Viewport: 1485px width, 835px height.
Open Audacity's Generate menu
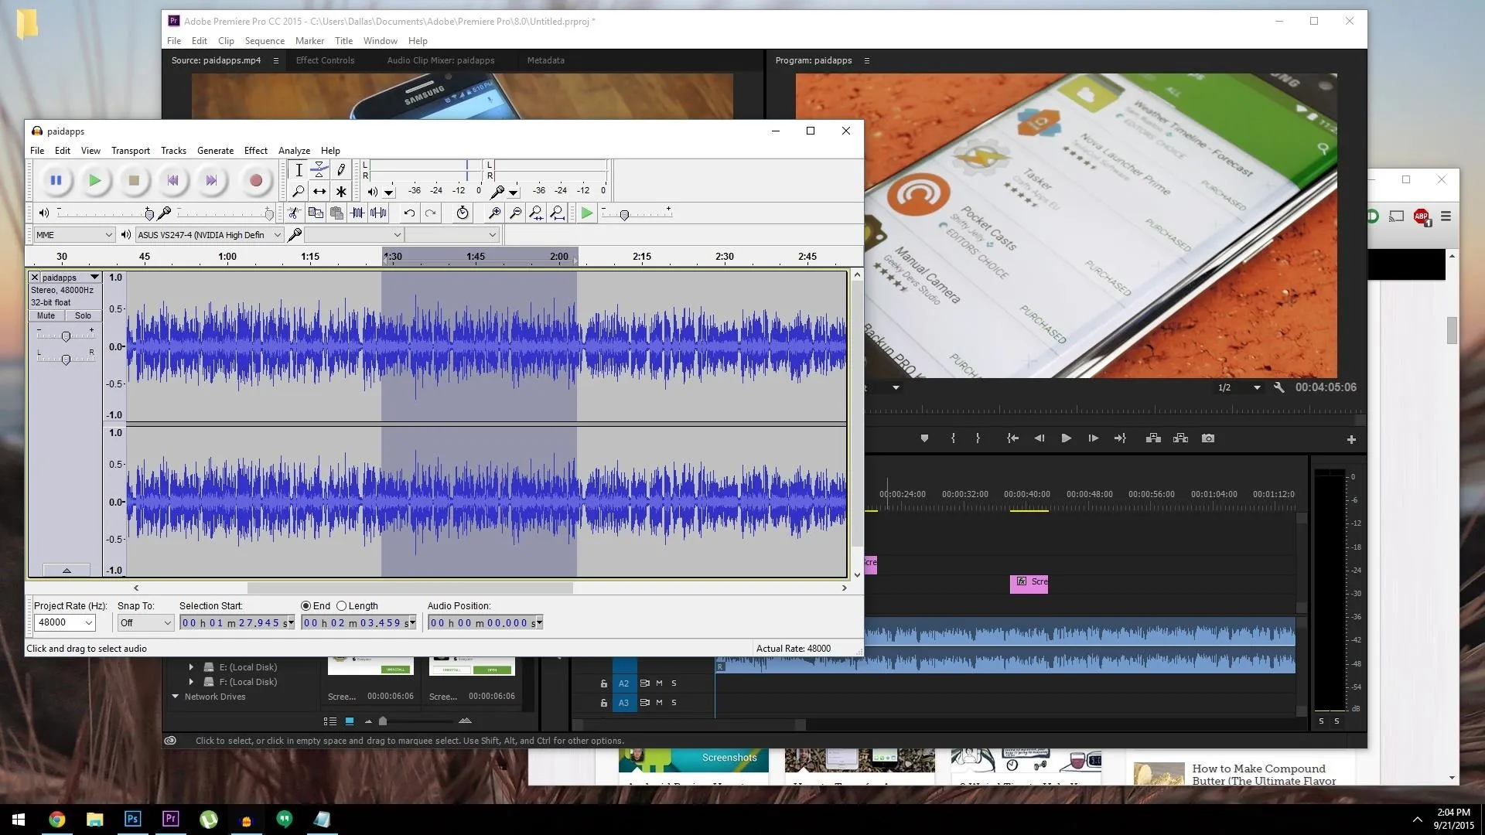point(215,151)
